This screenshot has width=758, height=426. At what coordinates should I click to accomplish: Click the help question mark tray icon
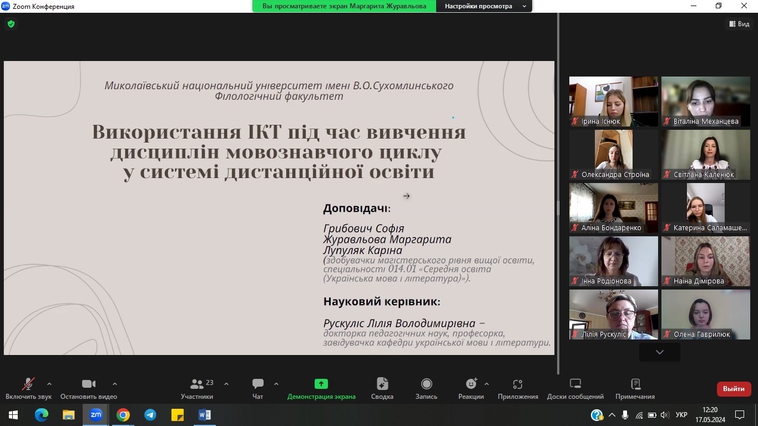point(597,415)
